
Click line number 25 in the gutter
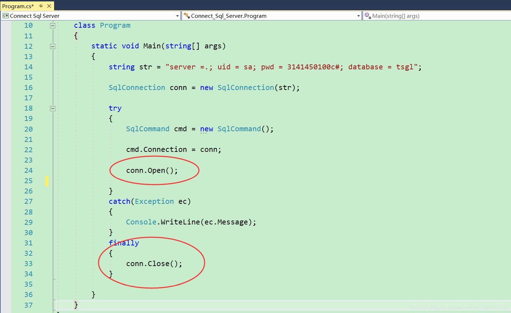coord(28,181)
